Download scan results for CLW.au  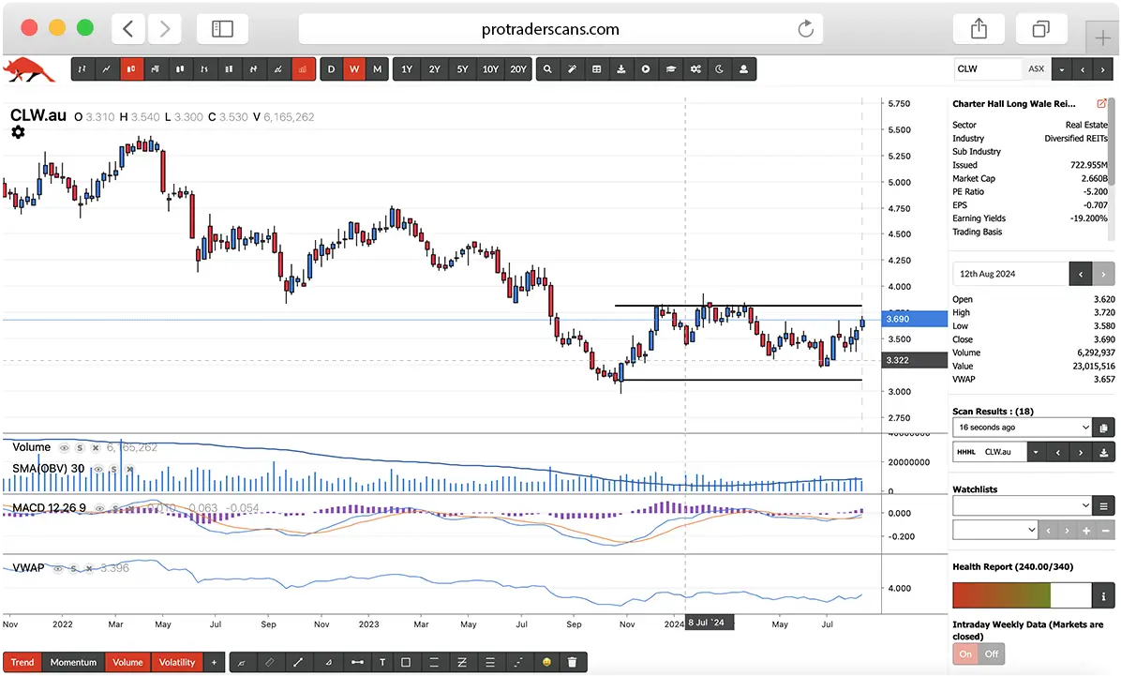(1104, 452)
